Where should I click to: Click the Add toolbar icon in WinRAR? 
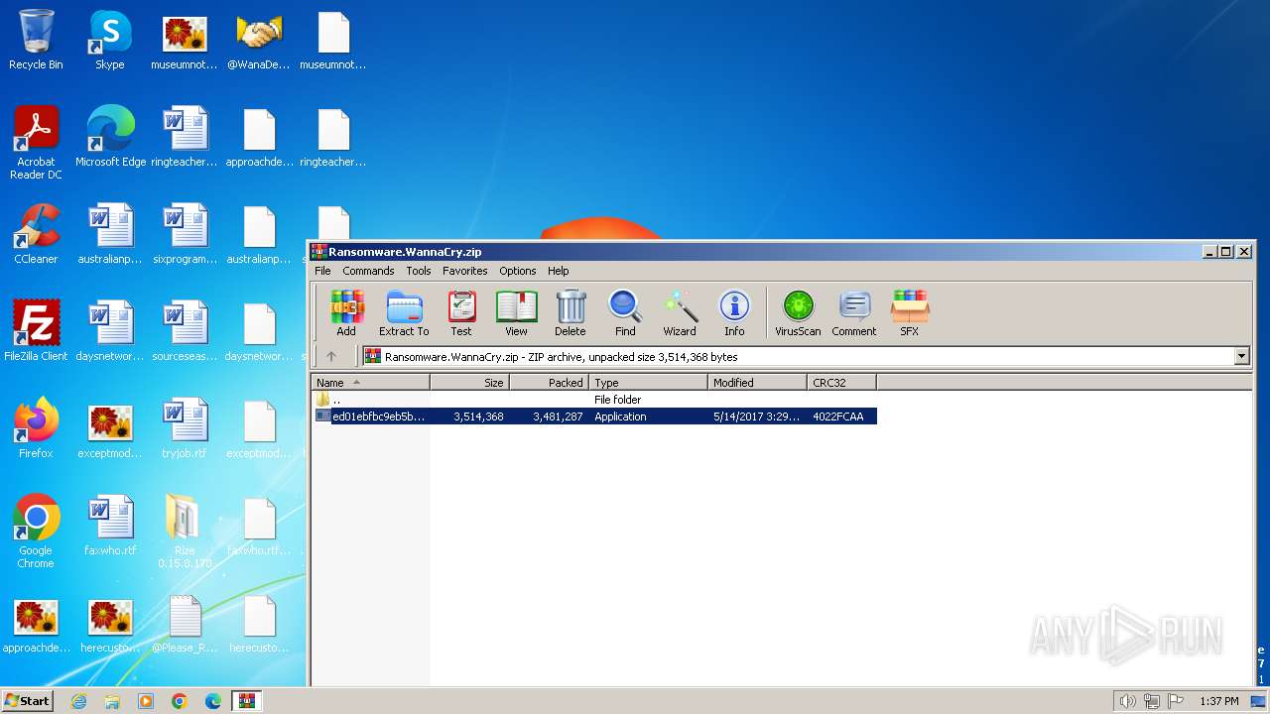click(x=346, y=313)
